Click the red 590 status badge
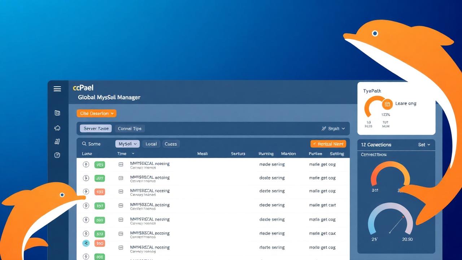Screen dimensions: 462x260 100,243
